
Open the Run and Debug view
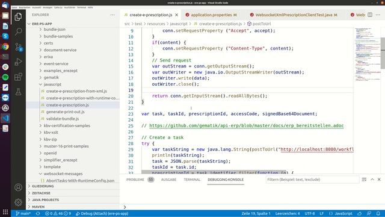18,62
